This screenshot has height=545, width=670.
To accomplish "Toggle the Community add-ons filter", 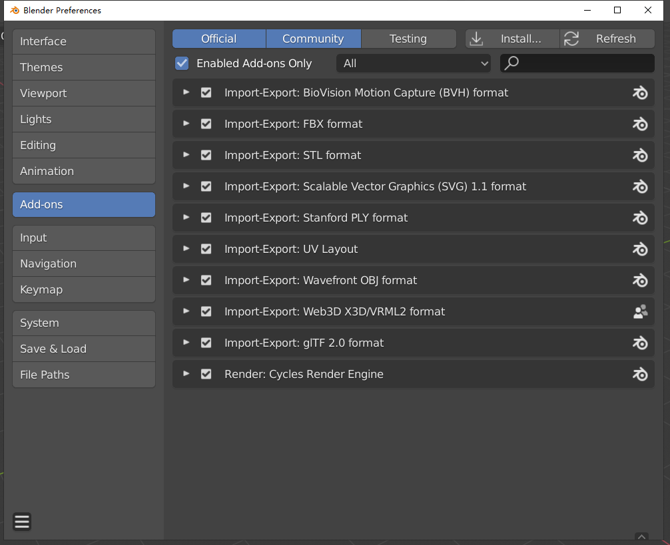I will pyautogui.click(x=313, y=39).
